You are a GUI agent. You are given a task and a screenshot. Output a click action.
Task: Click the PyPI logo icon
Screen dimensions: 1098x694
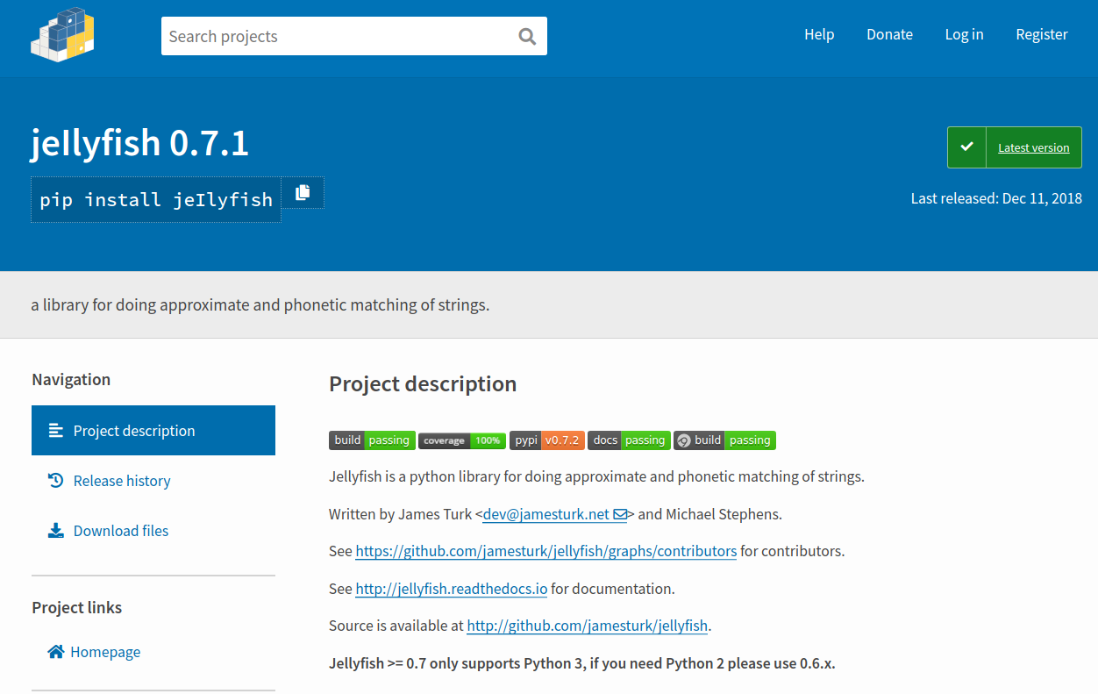click(62, 36)
